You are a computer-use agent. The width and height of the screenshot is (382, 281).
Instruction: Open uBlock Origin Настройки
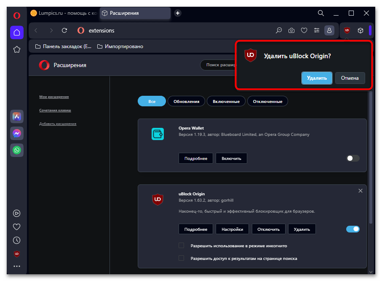pyautogui.click(x=232, y=229)
